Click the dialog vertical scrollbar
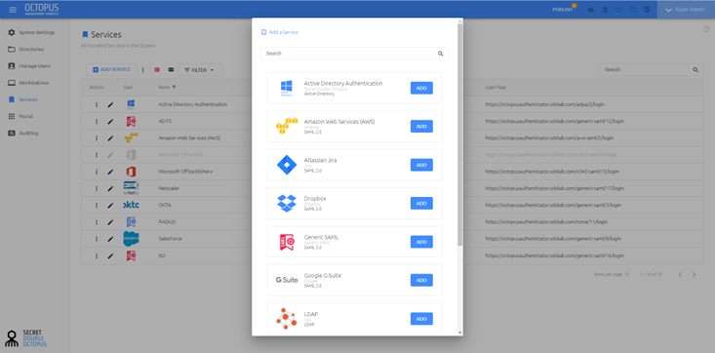Screen dimensions: 715x353 [x=460, y=135]
